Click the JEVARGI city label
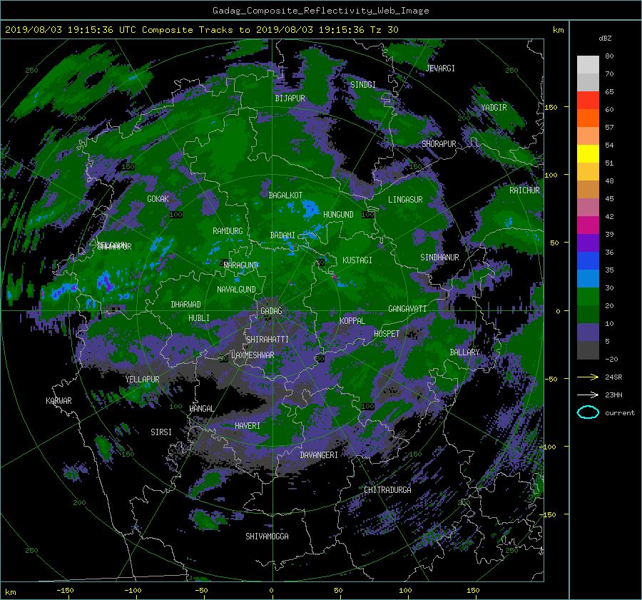 pos(440,68)
